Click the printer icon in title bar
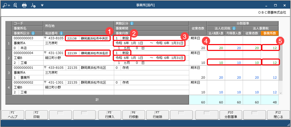 [24, 6]
